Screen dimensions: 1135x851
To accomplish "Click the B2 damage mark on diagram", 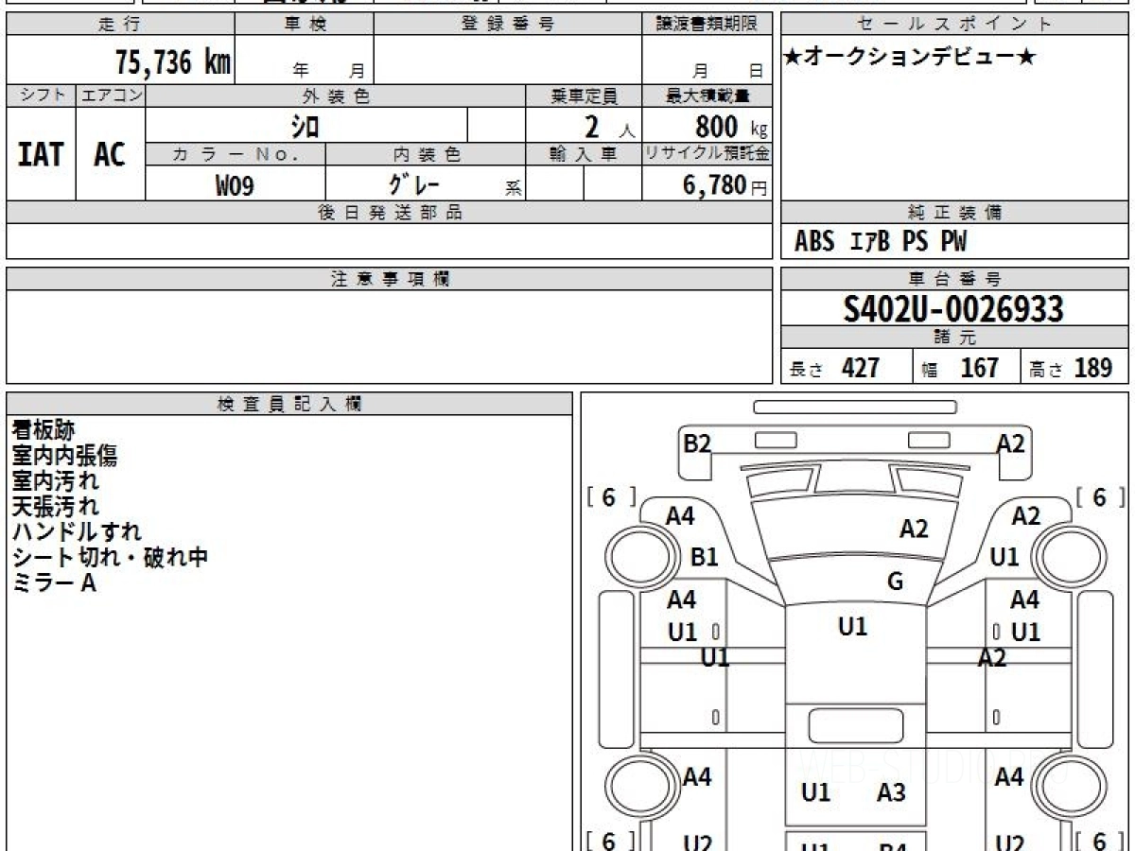I will (697, 443).
